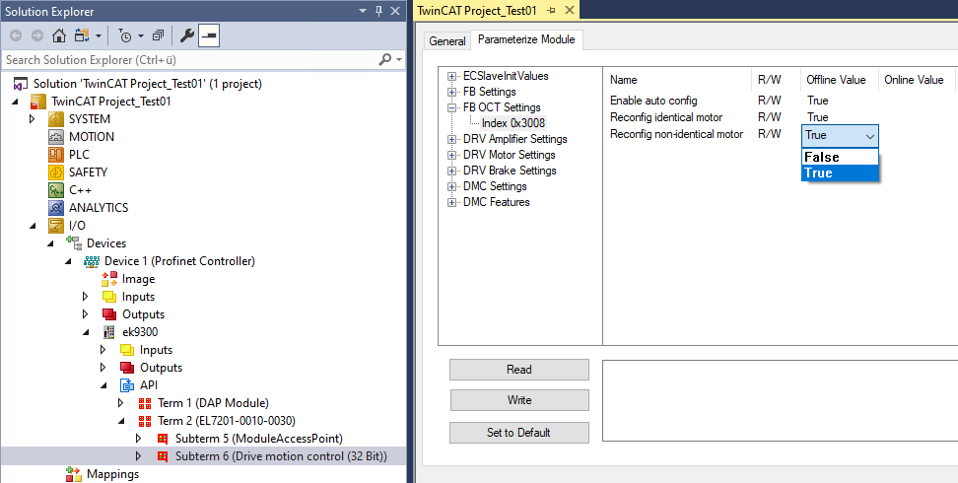Click the Term 1 (DAP Module) icon
958x483 pixels.
click(x=145, y=403)
